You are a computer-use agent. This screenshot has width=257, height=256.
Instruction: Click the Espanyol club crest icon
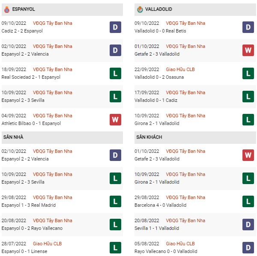pyautogui.click(x=7, y=9)
